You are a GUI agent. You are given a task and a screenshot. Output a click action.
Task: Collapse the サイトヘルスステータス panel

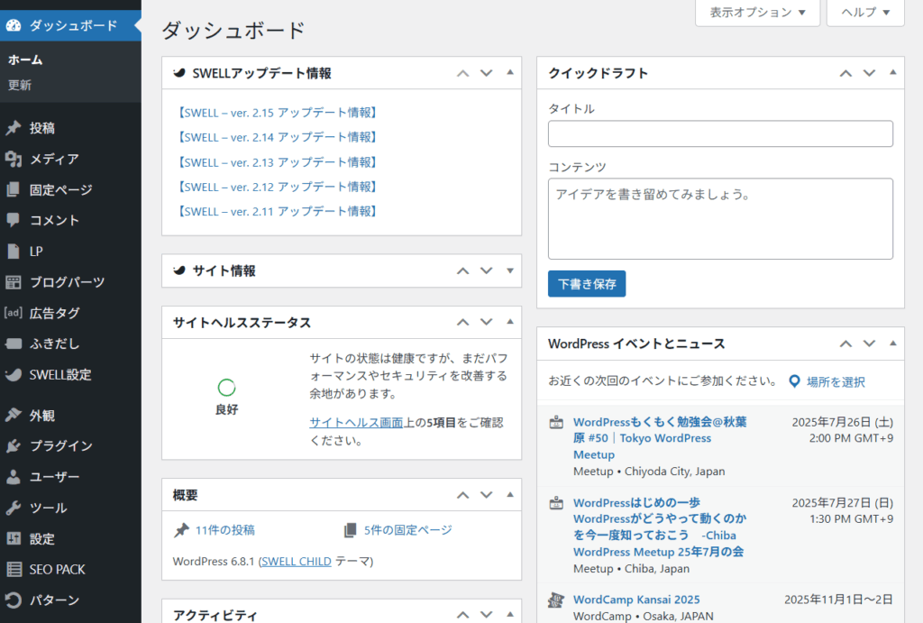pos(510,322)
